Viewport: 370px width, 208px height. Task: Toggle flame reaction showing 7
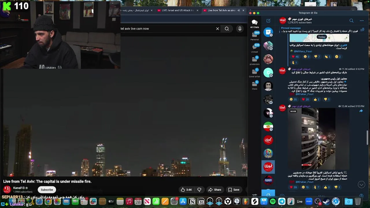click(x=316, y=187)
